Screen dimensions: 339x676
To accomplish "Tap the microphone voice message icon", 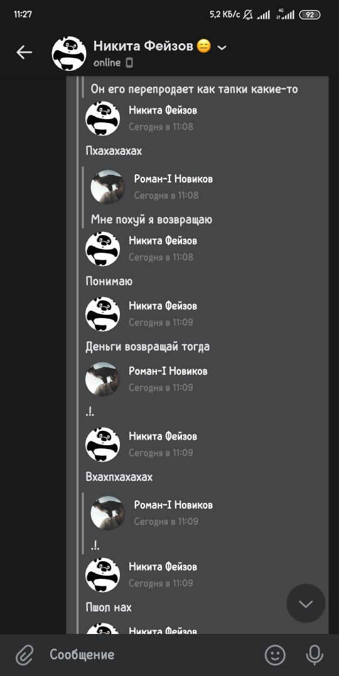I will click(x=315, y=655).
